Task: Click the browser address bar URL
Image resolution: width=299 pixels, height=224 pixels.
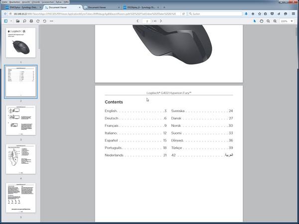Action: click(x=95, y=14)
